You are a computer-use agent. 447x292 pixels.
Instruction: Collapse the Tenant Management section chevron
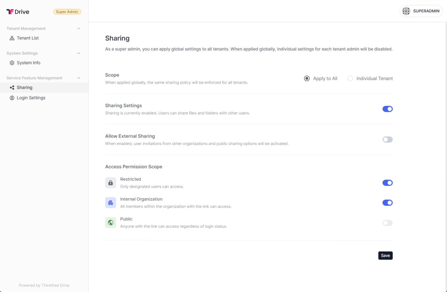79,28
